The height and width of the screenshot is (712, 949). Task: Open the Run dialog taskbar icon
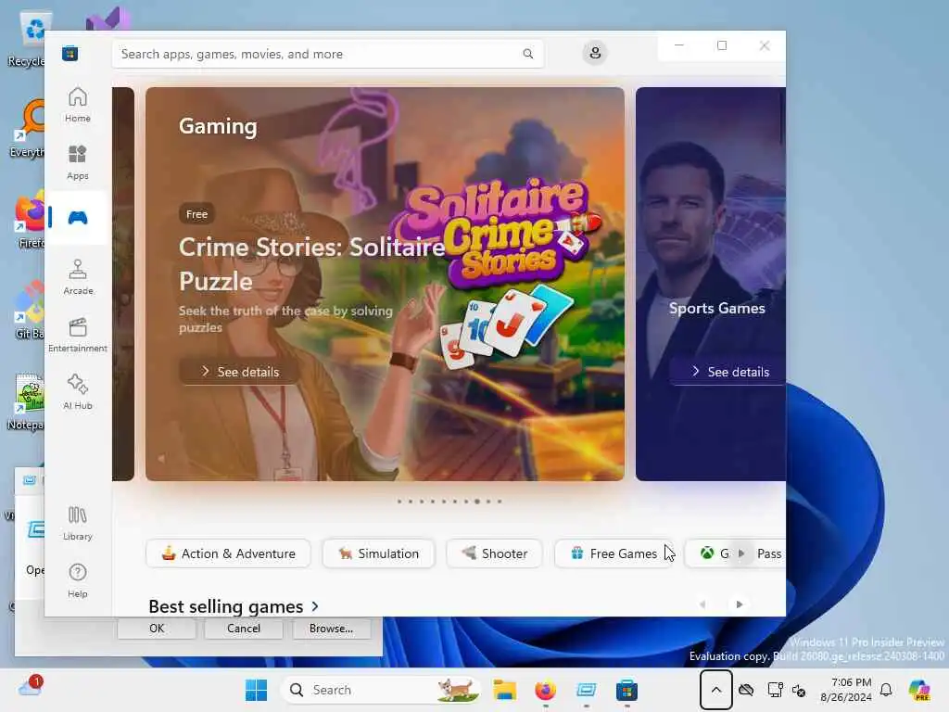(x=586, y=690)
